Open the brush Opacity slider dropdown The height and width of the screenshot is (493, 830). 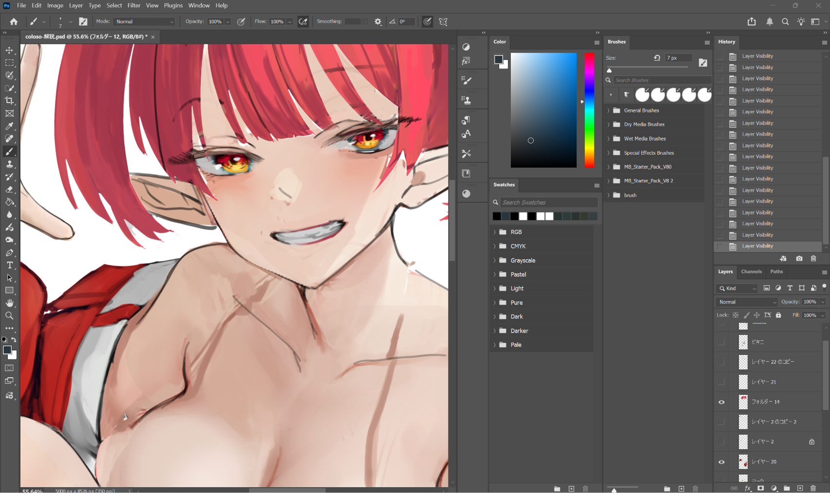coord(227,21)
